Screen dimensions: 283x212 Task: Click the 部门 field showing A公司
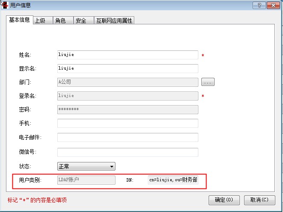127,82
